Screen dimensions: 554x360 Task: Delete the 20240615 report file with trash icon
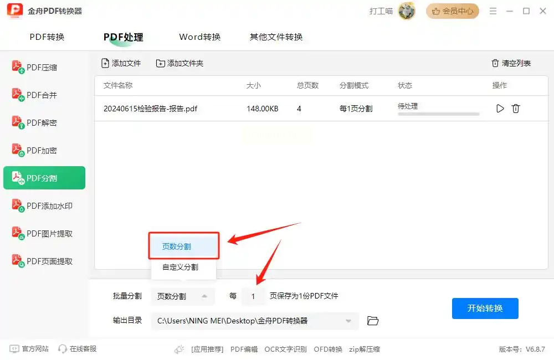tap(515, 109)
